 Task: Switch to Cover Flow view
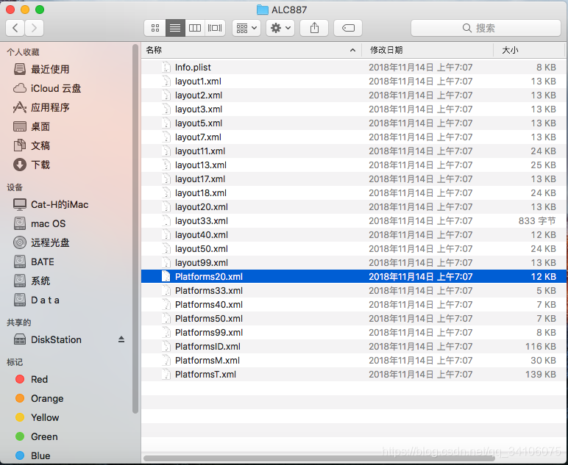215,28
